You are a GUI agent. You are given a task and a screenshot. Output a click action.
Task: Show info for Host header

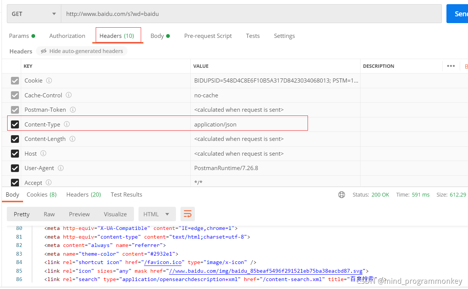(43, 153)
